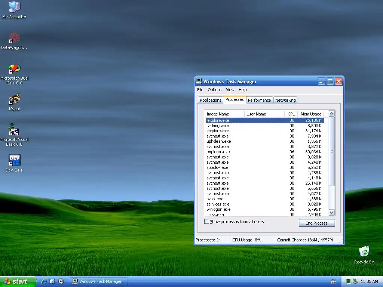Select the spoolsv.exe process
The image size is (383, 287).
tap(265, 167)
